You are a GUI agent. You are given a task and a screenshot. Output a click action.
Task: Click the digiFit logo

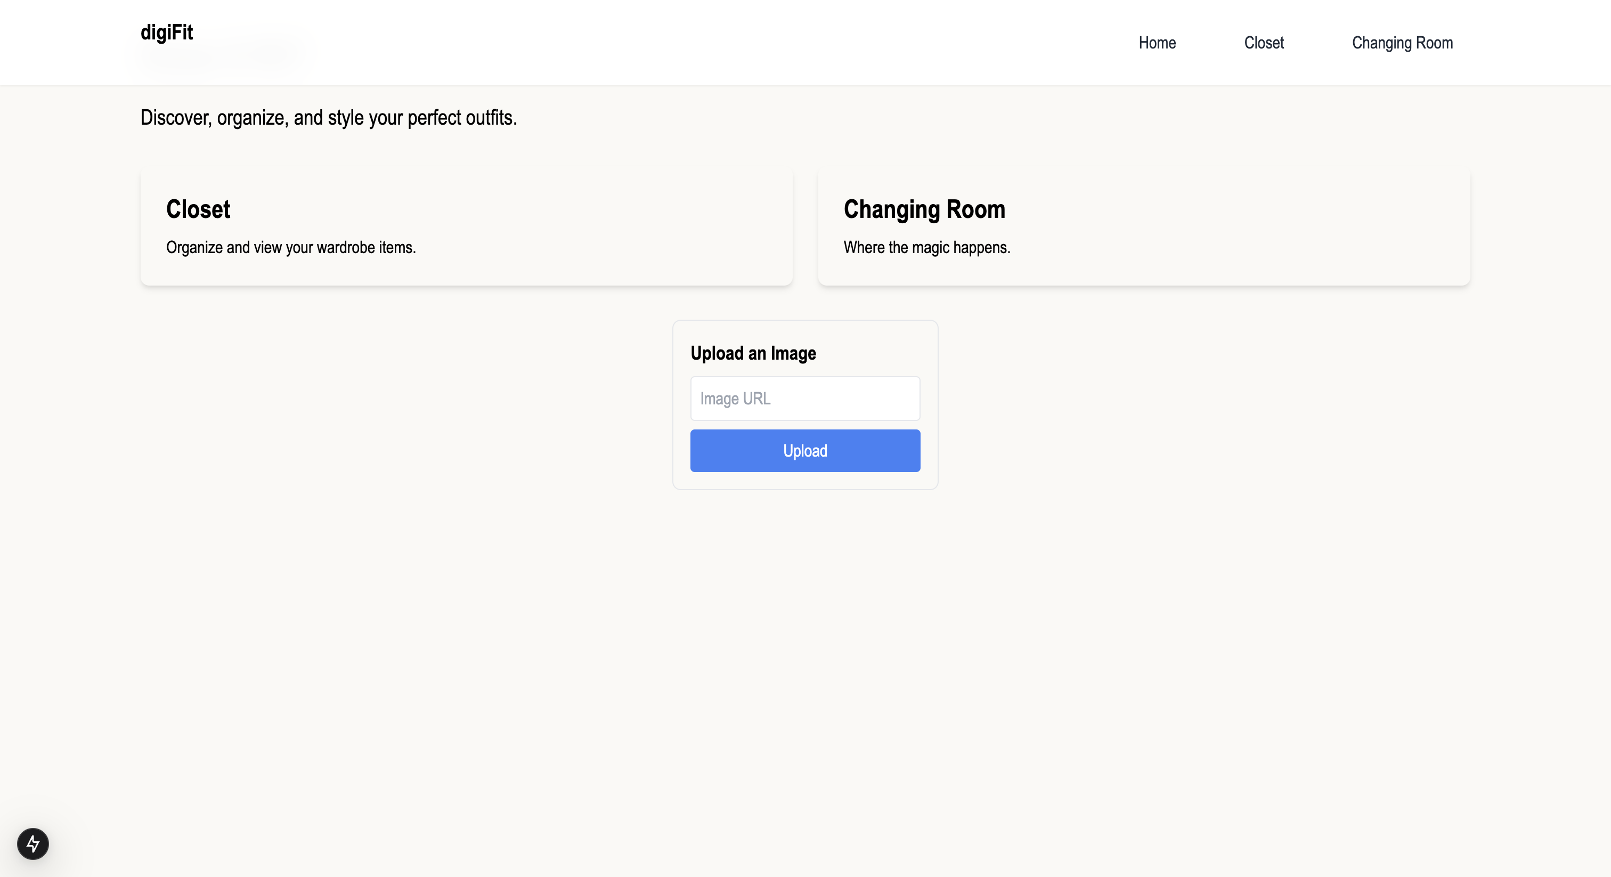click(x=166, y=33)
